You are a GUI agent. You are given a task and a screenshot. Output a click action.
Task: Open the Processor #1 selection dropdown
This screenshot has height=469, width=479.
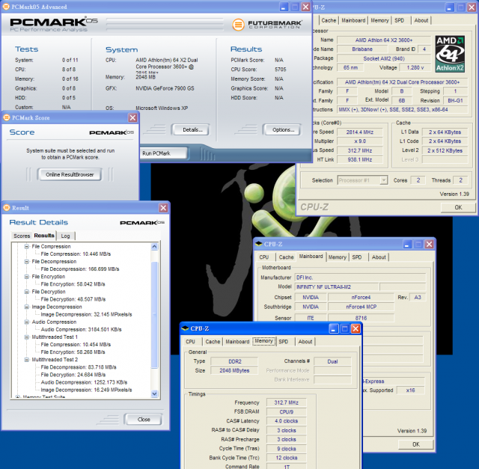point(384,180)
